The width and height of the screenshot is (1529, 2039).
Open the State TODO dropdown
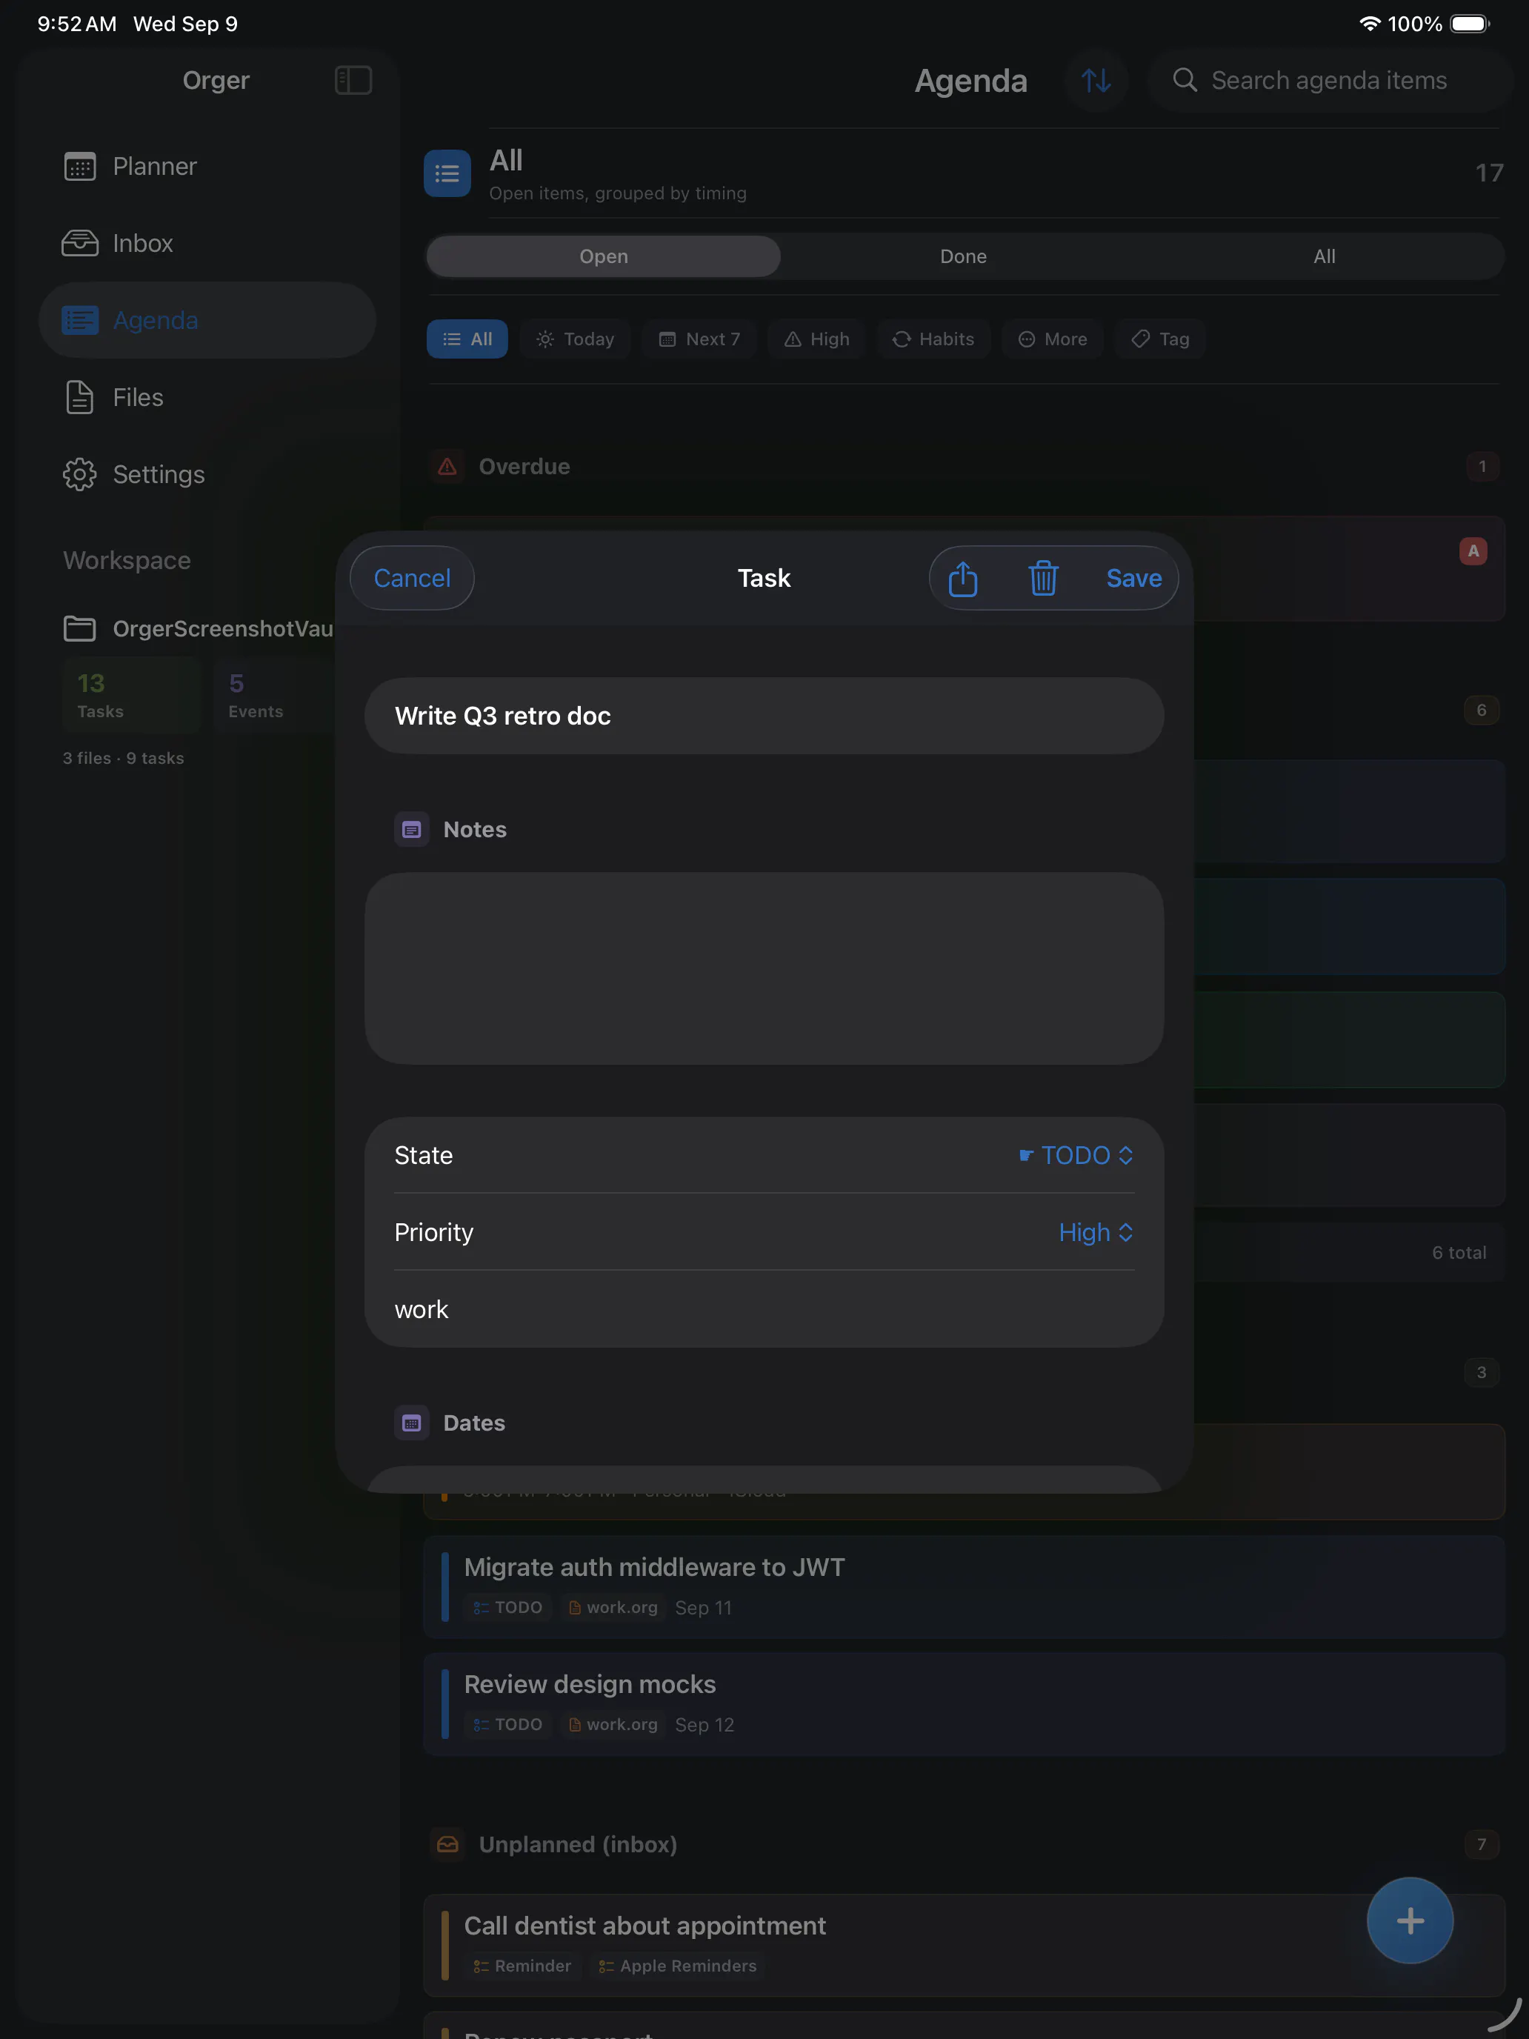coord(1076,1155)
